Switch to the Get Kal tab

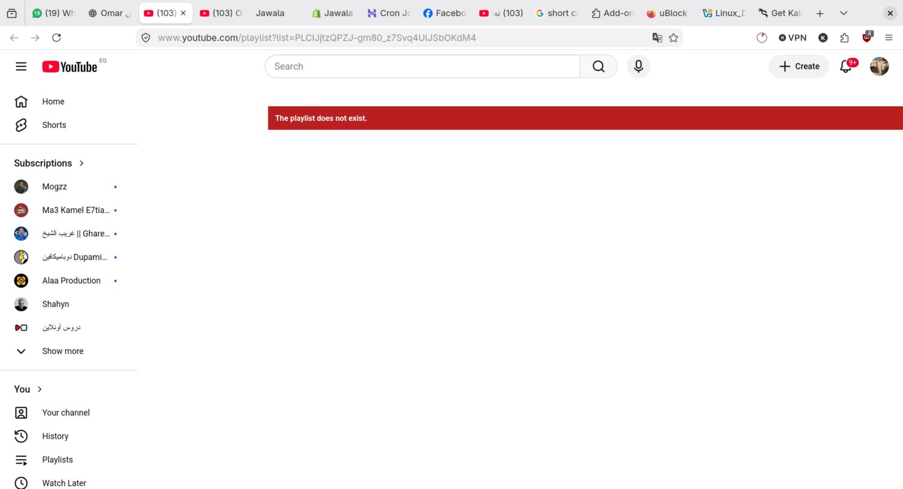780,13
